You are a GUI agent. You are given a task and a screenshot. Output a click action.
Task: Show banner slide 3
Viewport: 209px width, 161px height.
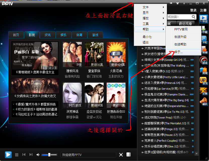(x=55, y=68)
